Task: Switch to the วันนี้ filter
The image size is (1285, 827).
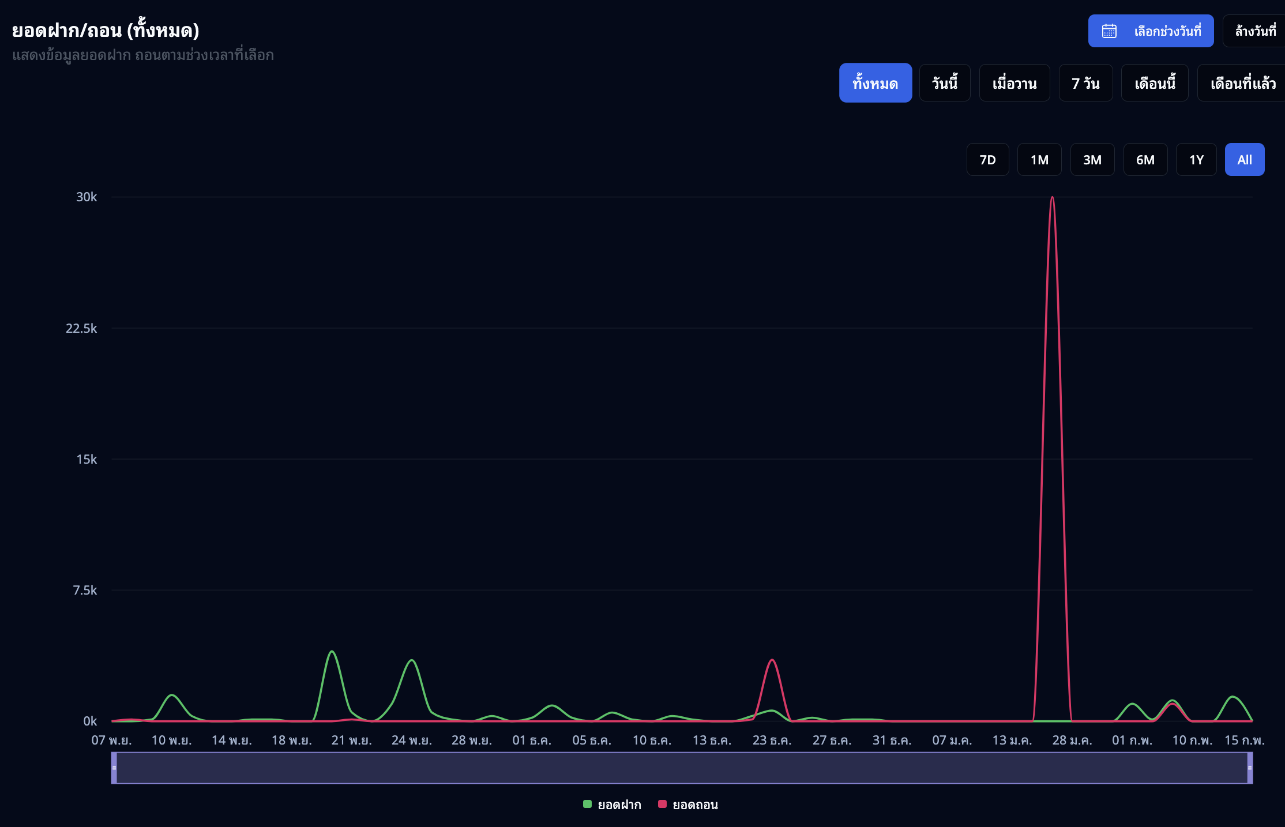Action: tap(945, 83)
